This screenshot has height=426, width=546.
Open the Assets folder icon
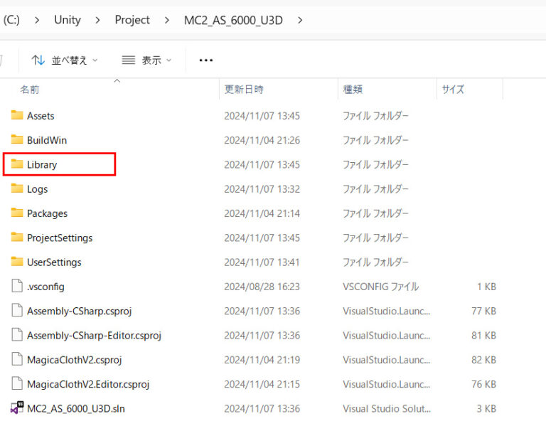coord(17,115)
